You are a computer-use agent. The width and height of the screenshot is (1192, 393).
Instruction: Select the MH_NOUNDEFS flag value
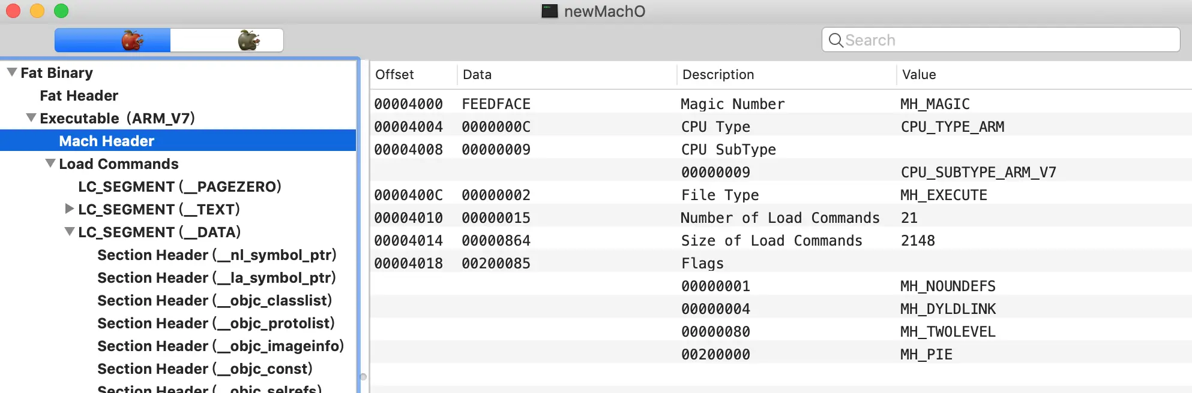[948, 286]
